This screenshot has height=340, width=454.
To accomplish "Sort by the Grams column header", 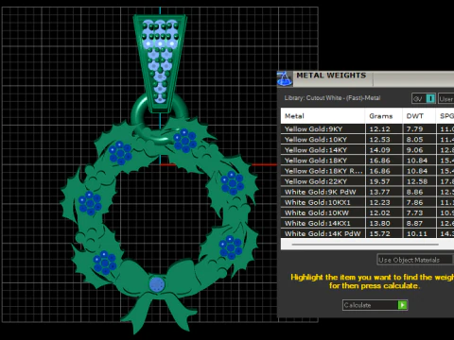I will (x=384, y=116).
